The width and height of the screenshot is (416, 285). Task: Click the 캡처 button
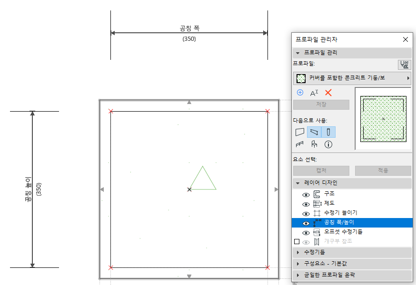click(321, 171)
